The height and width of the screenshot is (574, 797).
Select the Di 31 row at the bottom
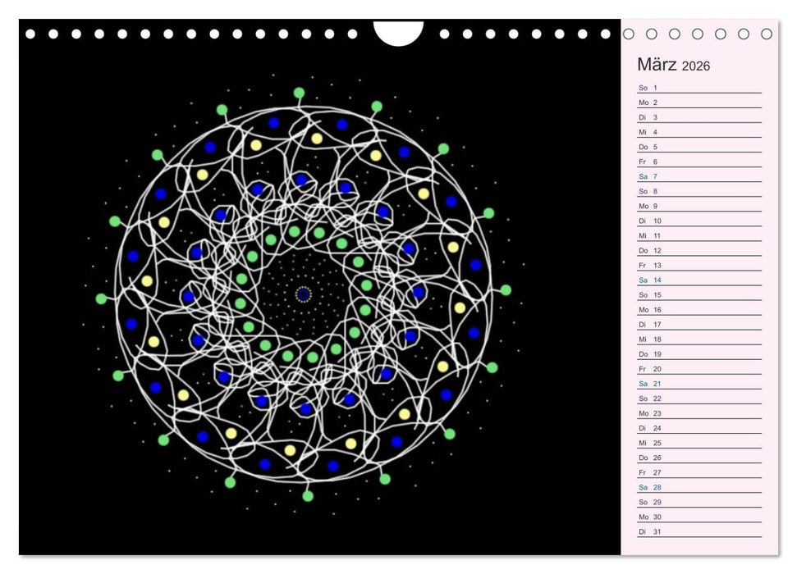coord(647,531)
